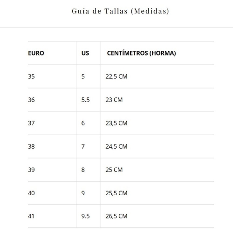233x233 pixels.
Task: Click the 25,5 CM measurement
Action: click(116, 193)
